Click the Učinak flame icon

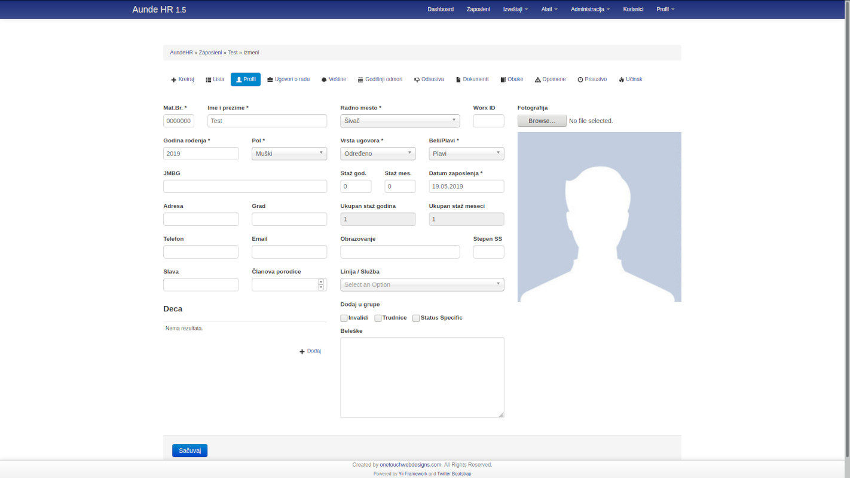pos(622,79)
